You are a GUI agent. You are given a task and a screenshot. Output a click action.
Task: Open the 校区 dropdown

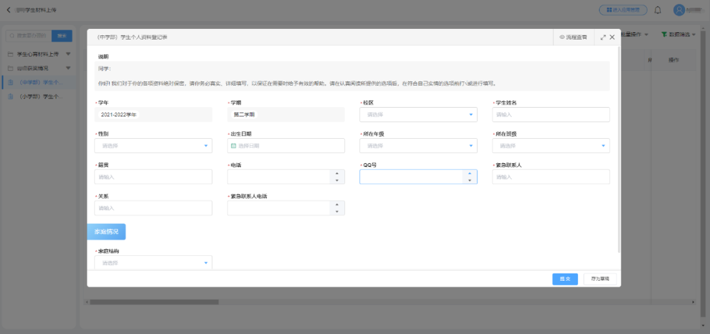tap(418, 114)
